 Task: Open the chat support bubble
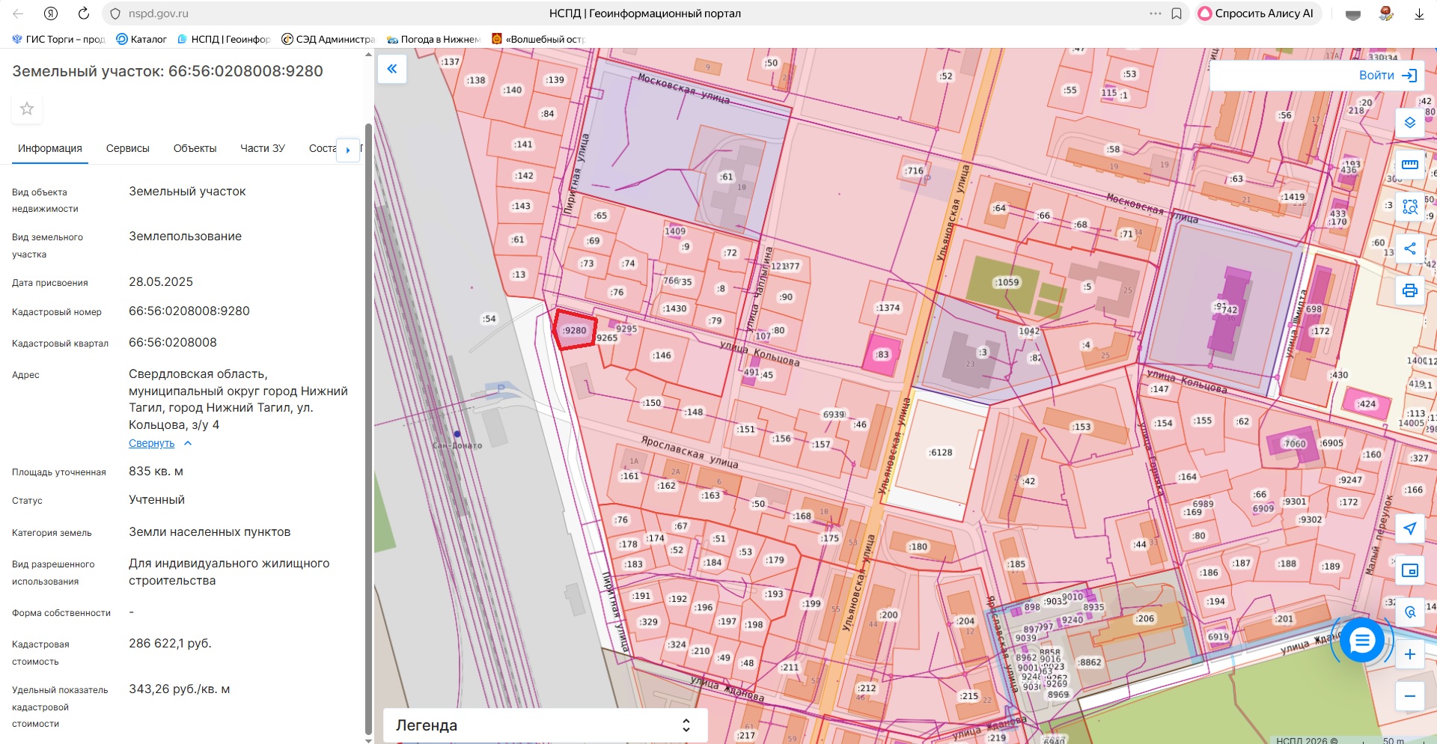[x=1361, y=640]
